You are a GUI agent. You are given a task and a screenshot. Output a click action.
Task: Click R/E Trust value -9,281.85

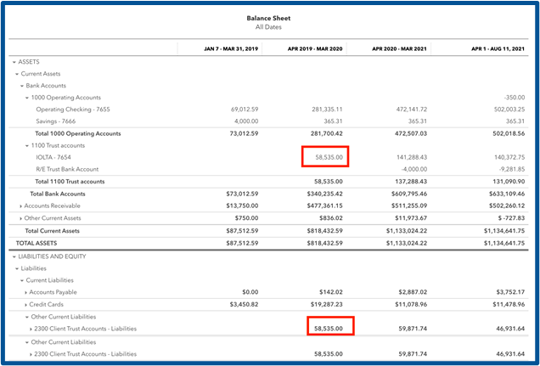(x=514, y=169)
